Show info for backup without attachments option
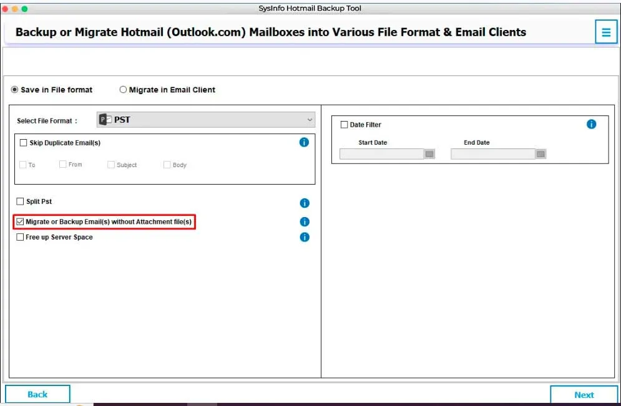621x406 pixels. [x=304, y=221]
